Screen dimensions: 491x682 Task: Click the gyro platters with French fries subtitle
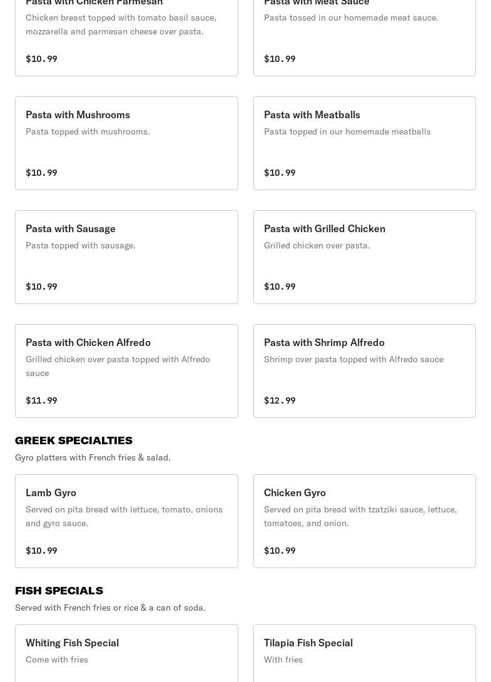point(93,457)
